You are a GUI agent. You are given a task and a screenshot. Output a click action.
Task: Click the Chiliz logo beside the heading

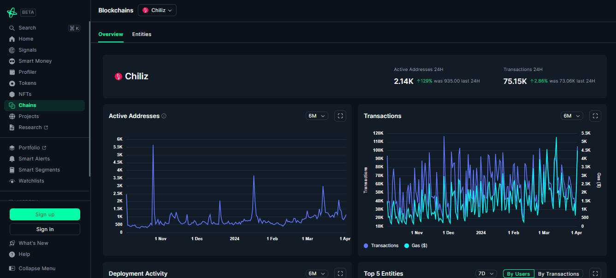118,77
